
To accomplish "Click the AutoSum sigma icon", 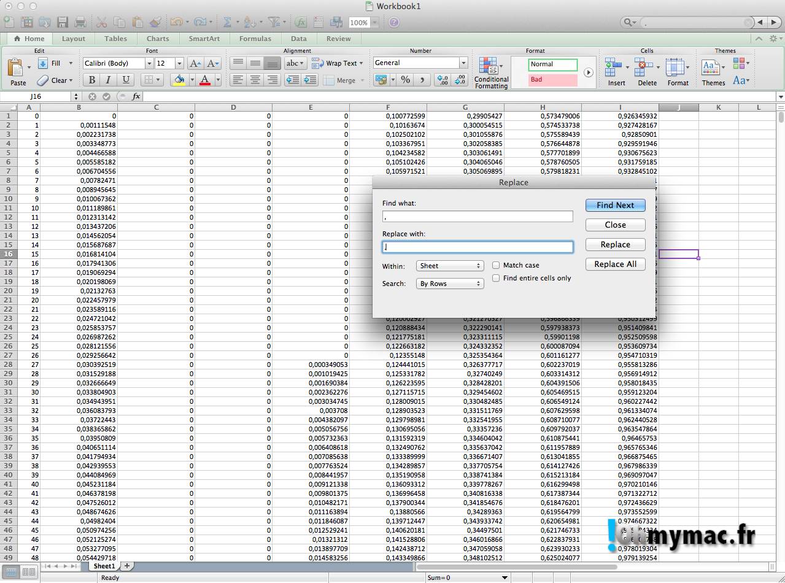I will (227, 22).
